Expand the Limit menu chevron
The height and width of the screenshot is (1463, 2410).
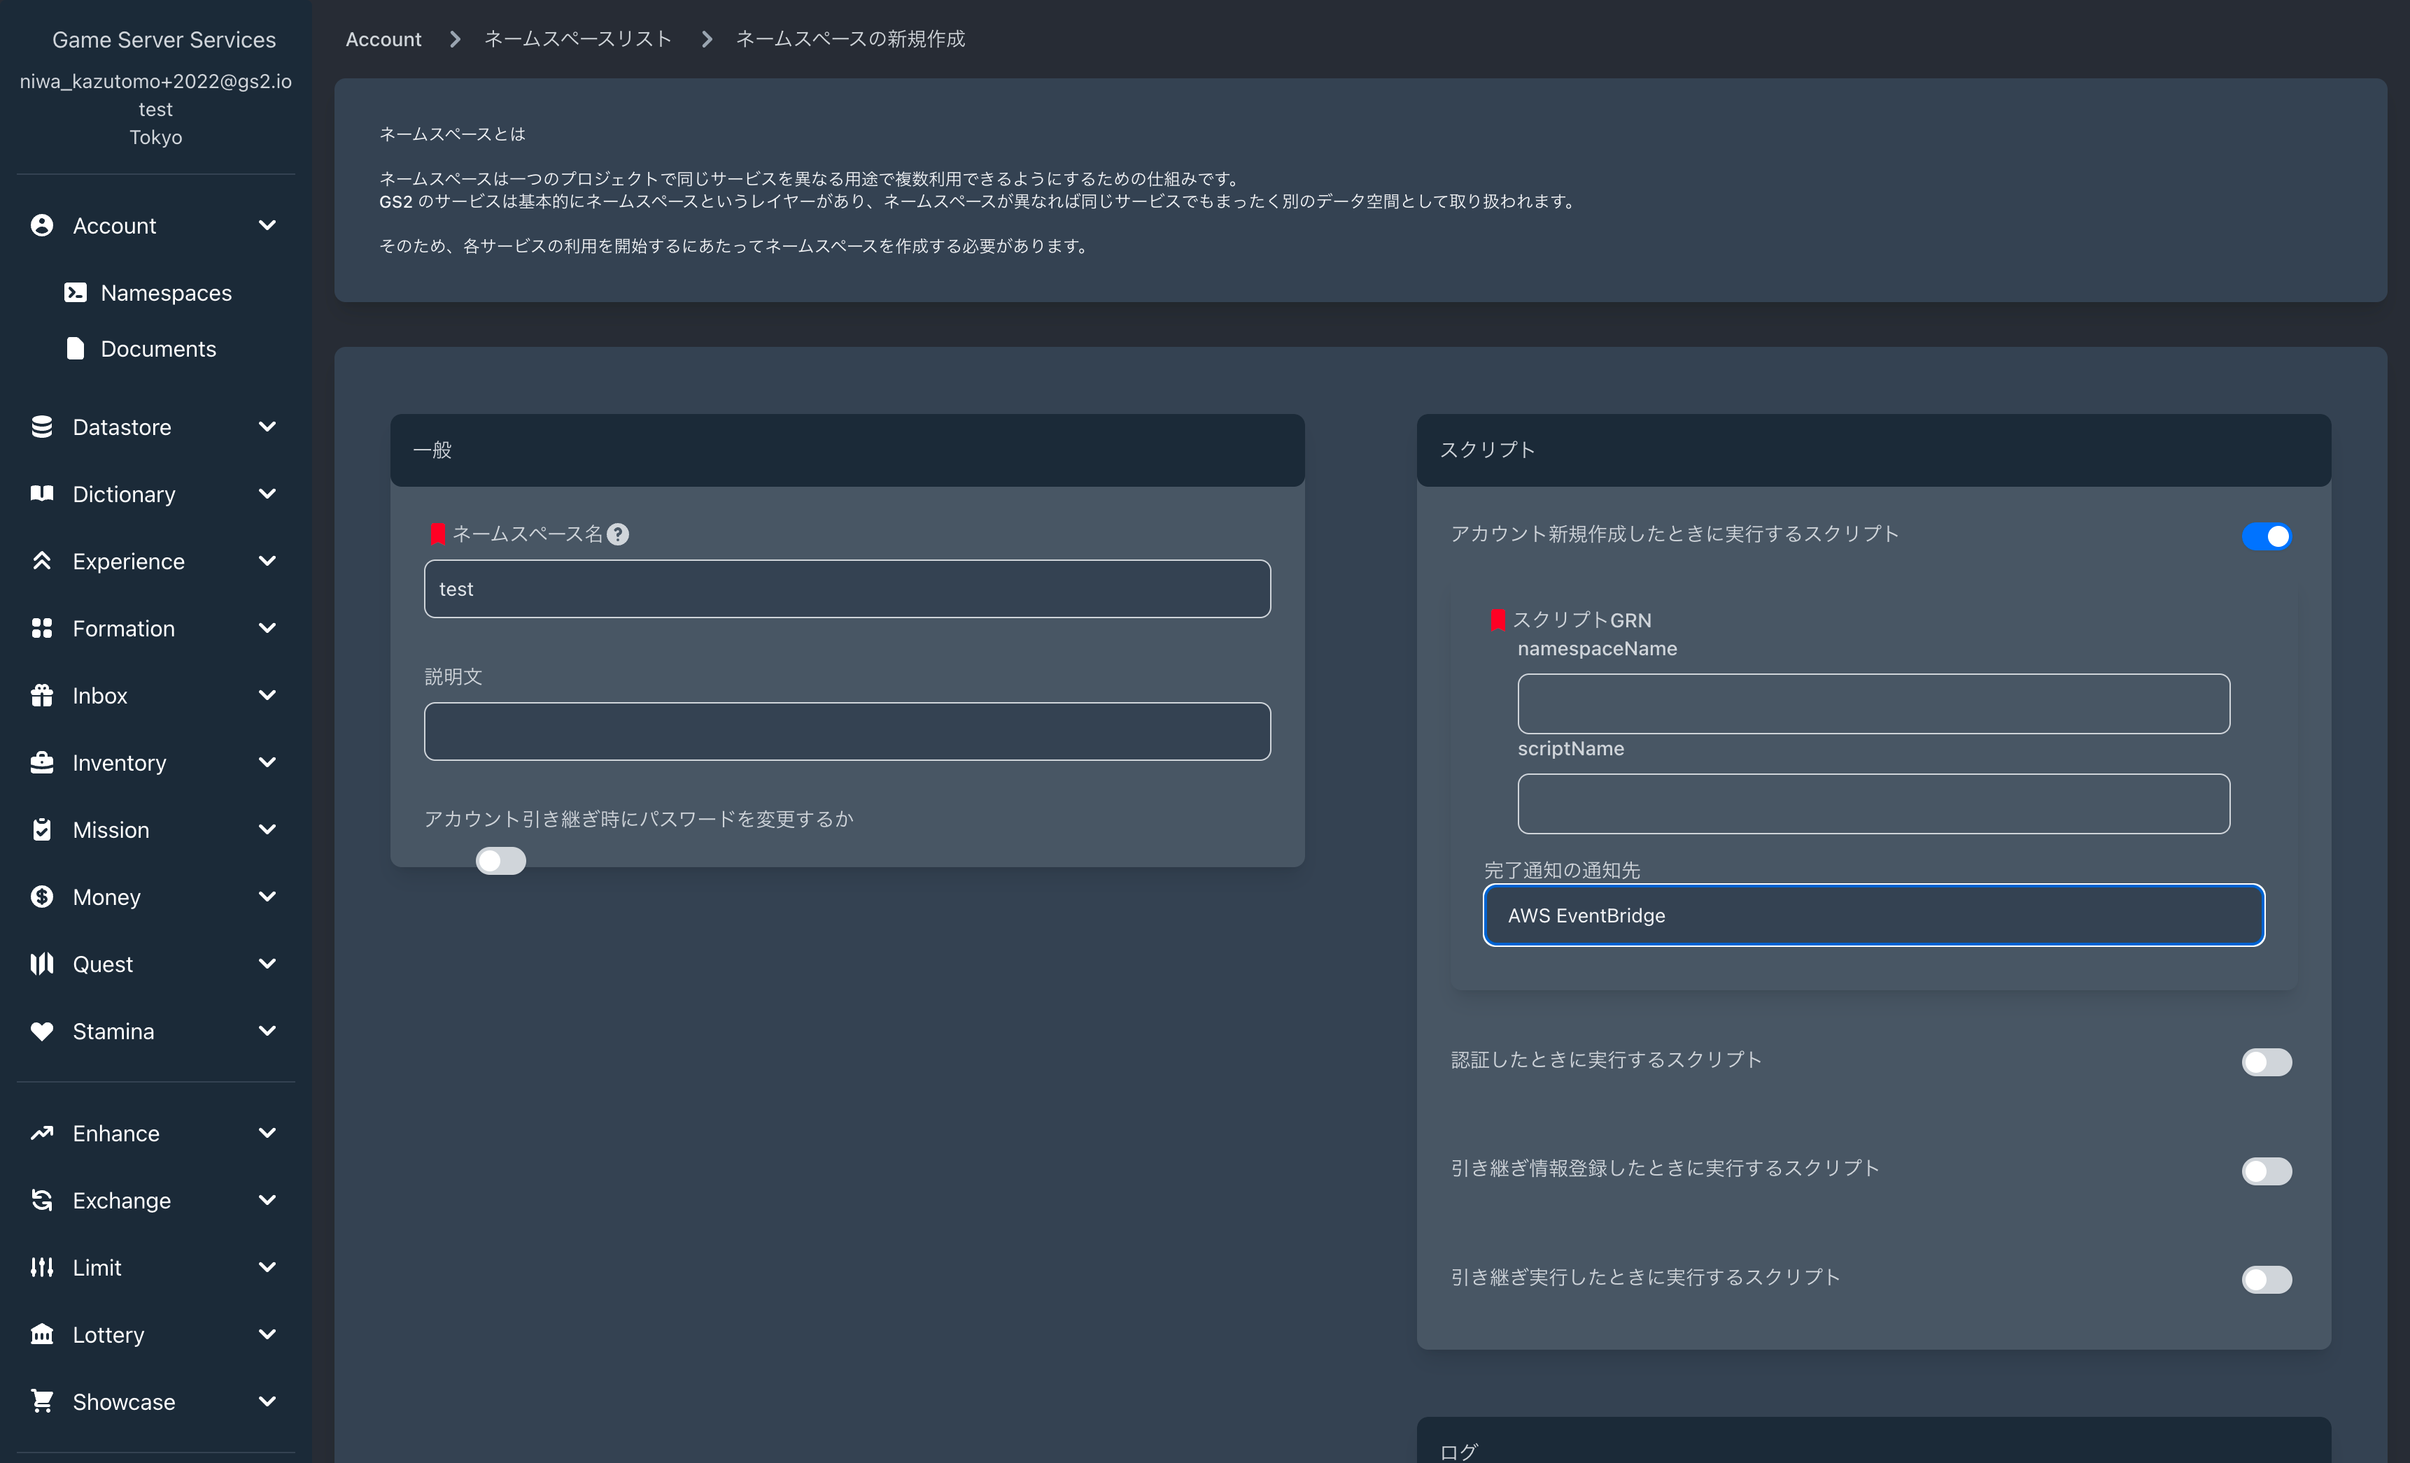[x=267, y=1268]
